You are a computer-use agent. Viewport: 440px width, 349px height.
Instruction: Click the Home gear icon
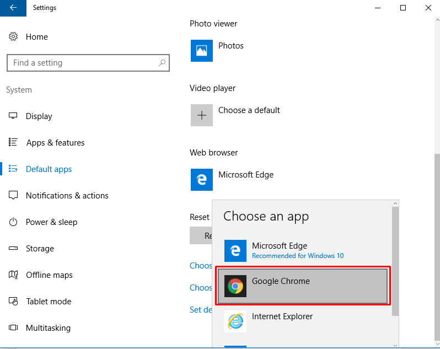(x=13, y=36)
